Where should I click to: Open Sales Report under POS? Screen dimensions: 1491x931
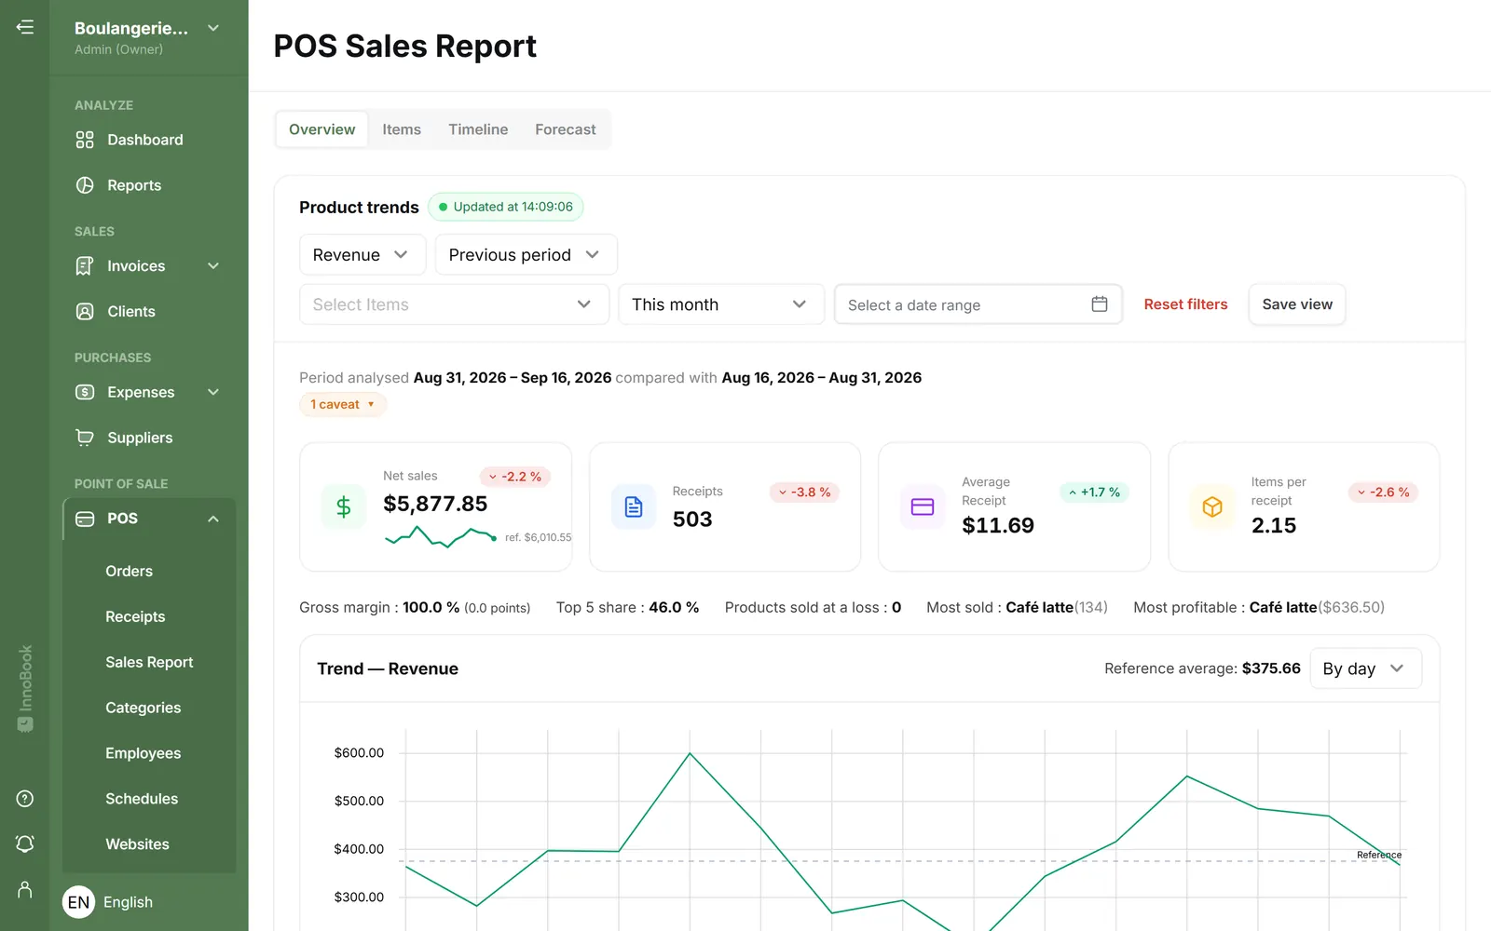click(149, 662)
